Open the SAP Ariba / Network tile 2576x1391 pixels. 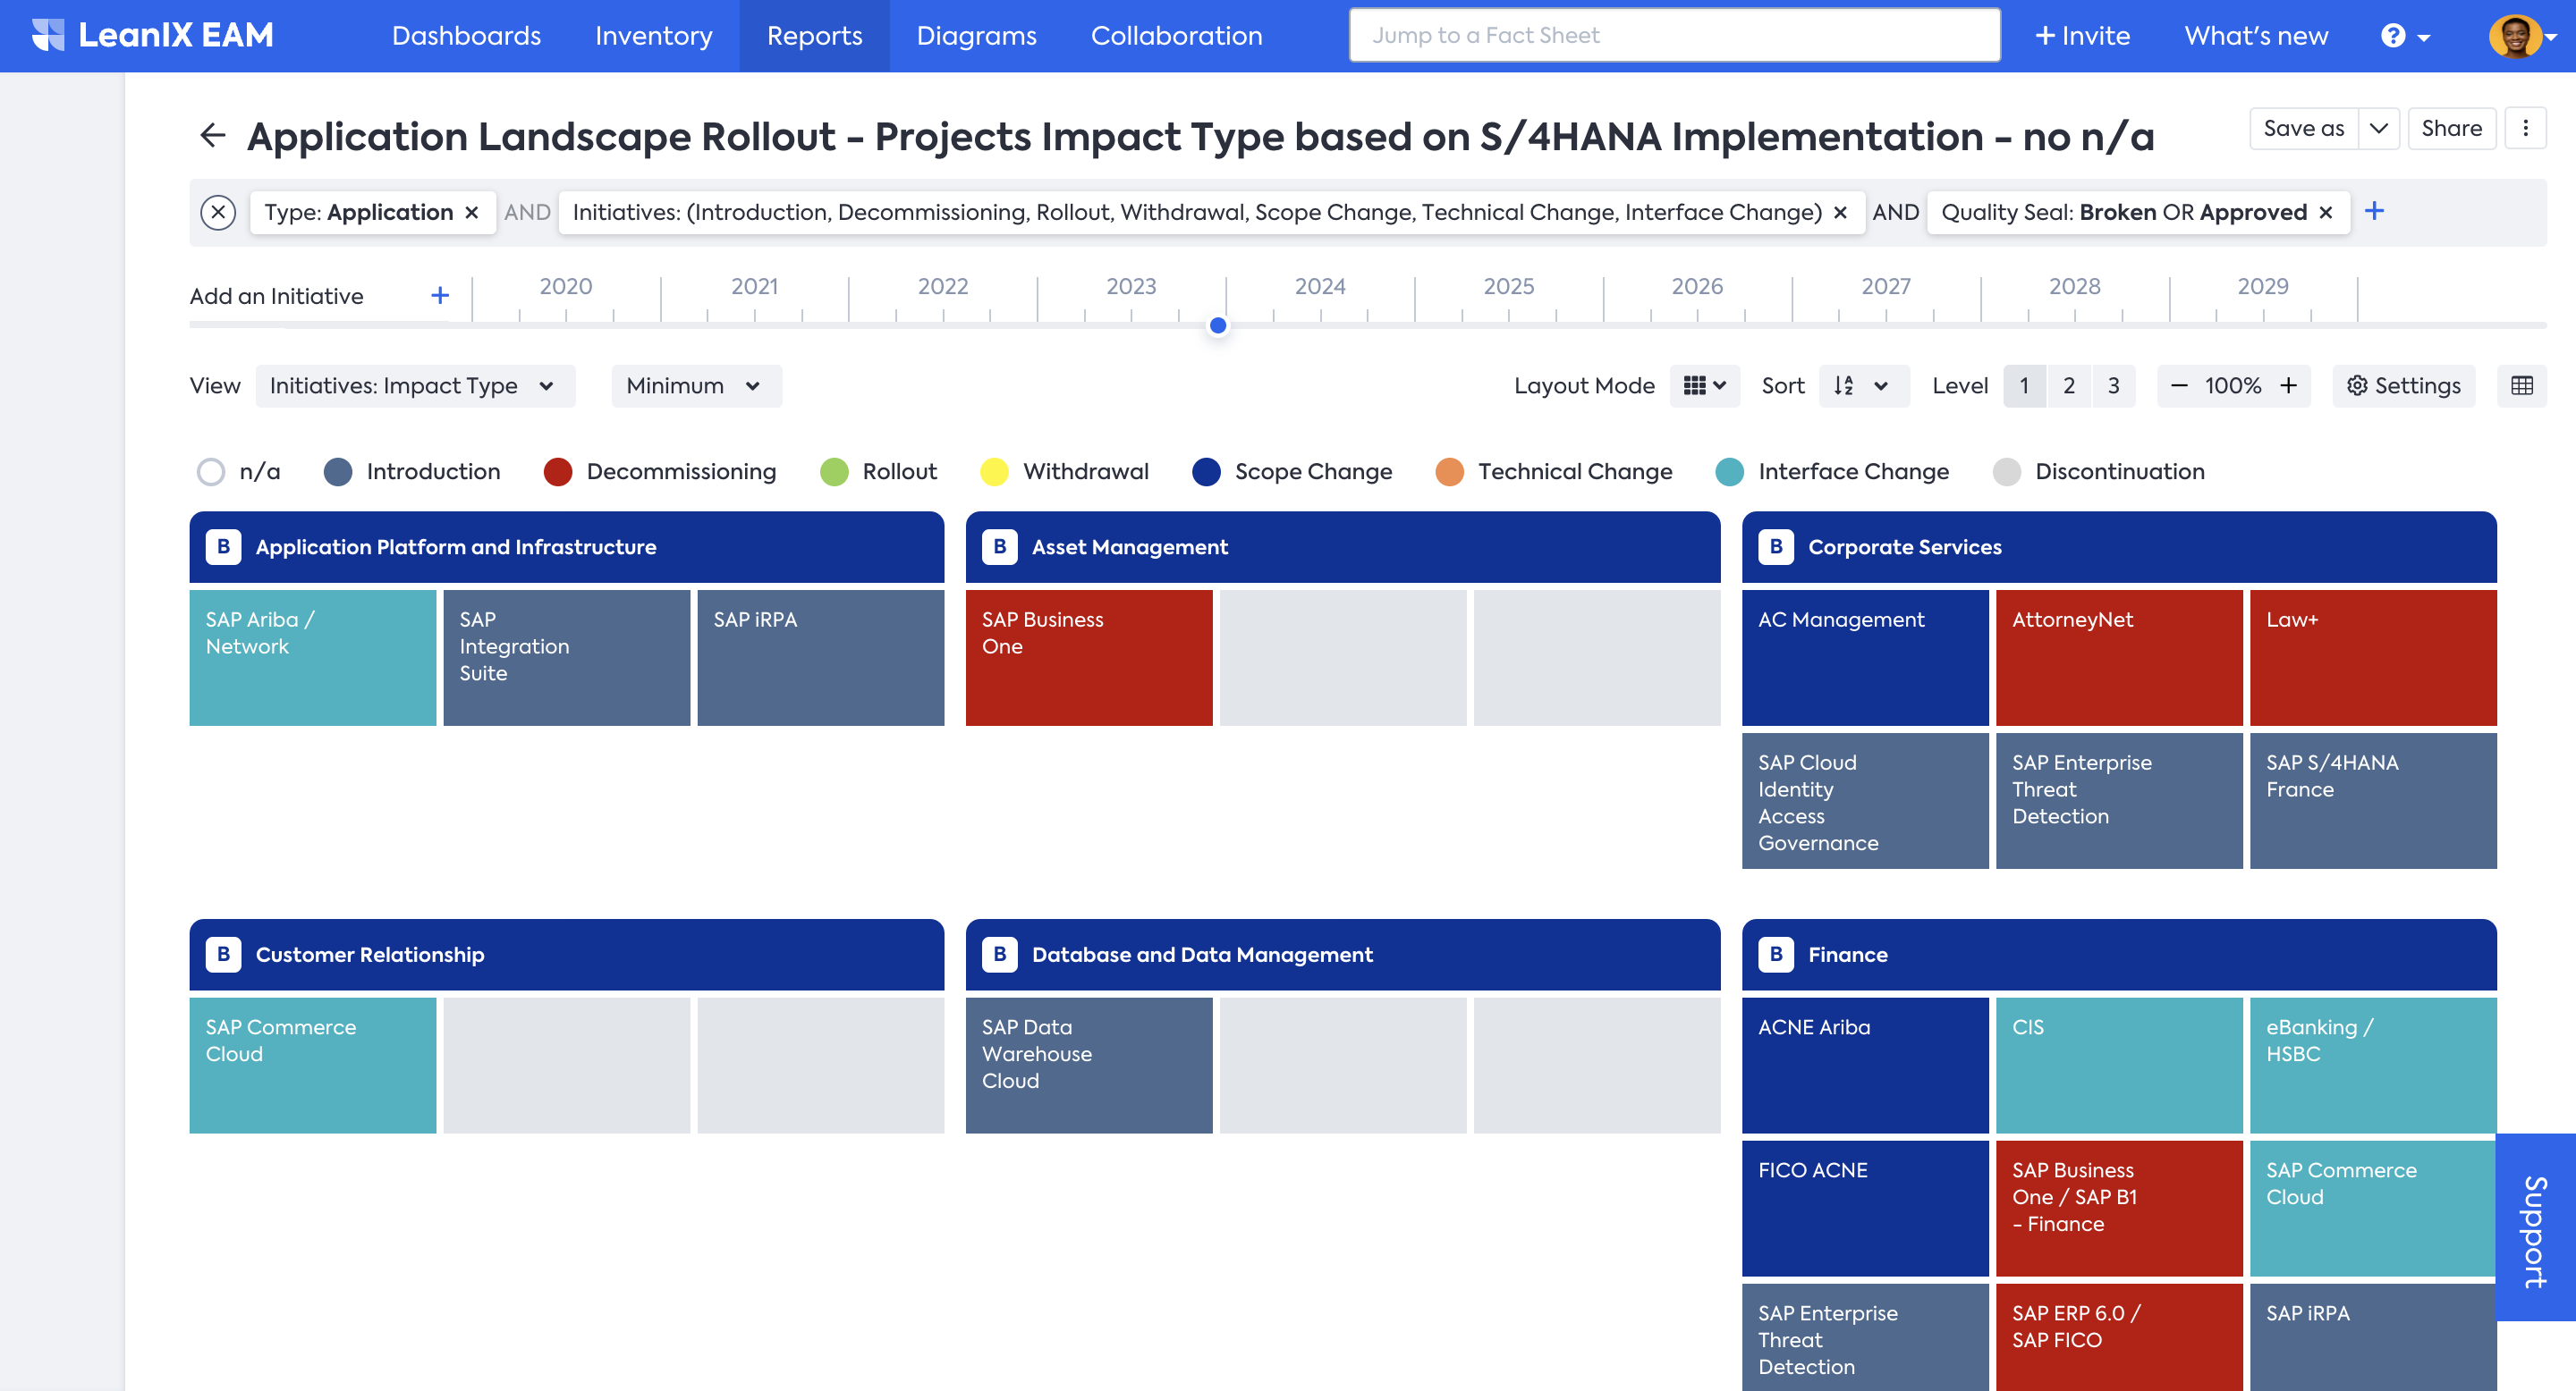tap(312, 658)
